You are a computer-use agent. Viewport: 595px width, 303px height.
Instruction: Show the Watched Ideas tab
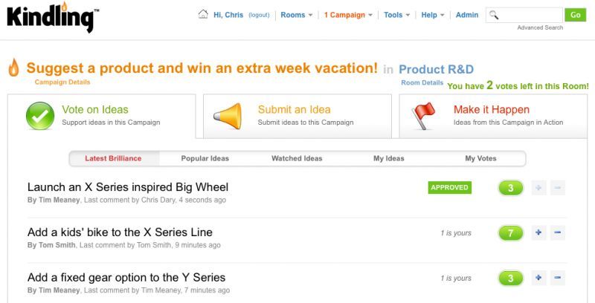pyautogui.click(x=297, y=158)
